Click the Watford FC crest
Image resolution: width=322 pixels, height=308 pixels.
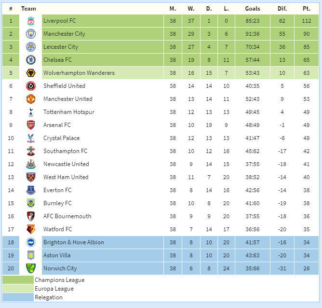tap(31, 229)
